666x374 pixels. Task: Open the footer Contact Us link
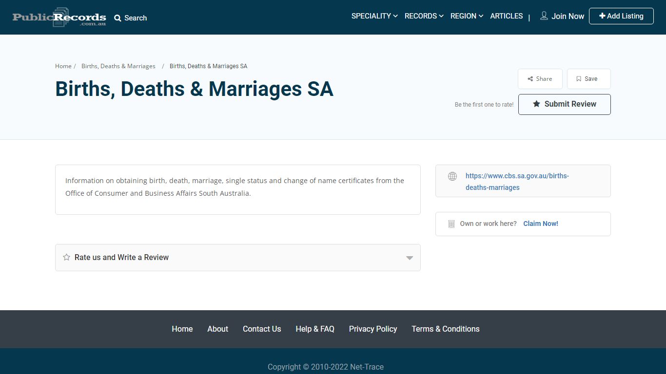(262, 329)
